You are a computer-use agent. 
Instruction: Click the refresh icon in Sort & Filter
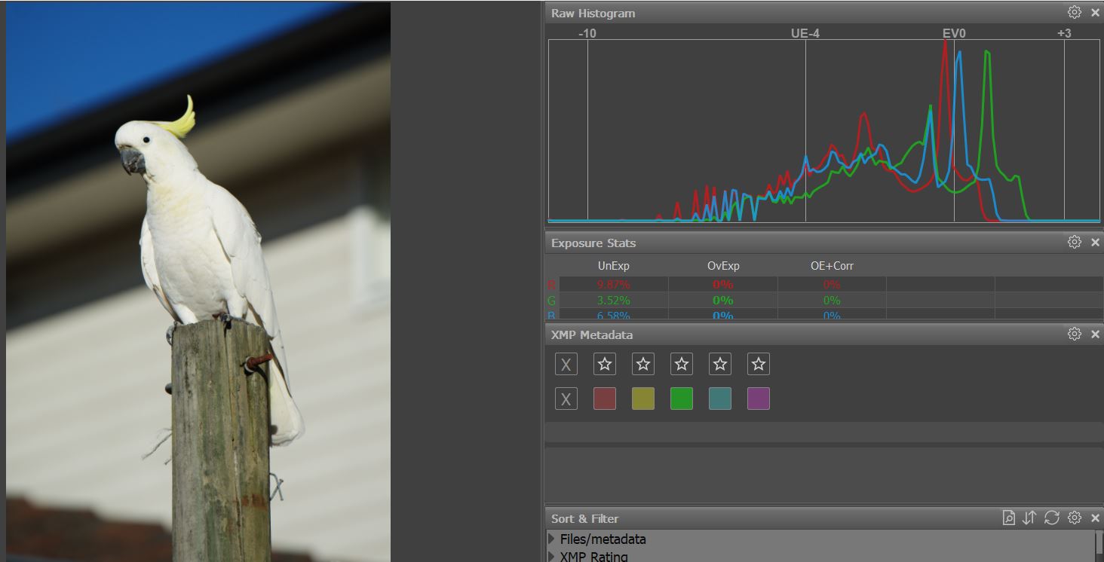click(x=1052, y=518)
